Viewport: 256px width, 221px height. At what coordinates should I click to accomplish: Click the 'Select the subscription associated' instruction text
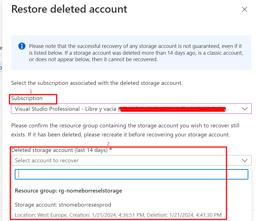[97, 83]
